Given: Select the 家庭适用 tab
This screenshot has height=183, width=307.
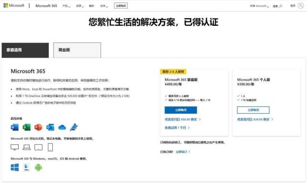Looking at the screenshot, I should pos(25,50).
